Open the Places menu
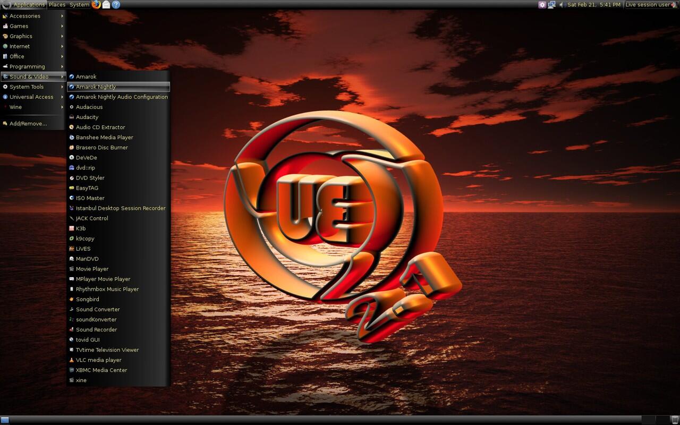Viewport: 680px width, 425px height. (x=57, y=4)
